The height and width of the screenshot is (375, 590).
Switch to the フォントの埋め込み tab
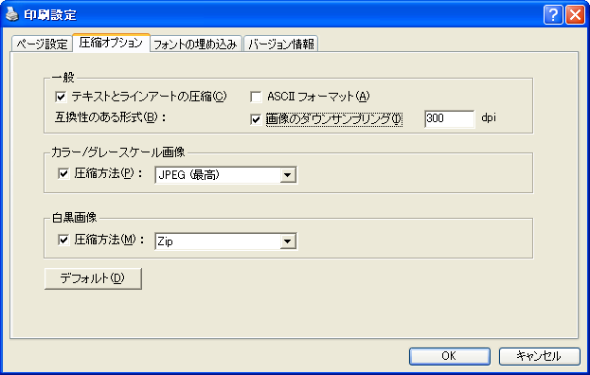coord(195,44)
